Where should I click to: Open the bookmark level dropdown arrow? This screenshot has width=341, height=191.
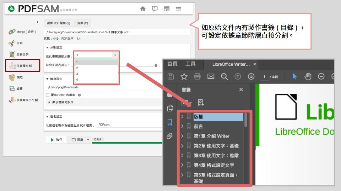(x=115, y=55)
